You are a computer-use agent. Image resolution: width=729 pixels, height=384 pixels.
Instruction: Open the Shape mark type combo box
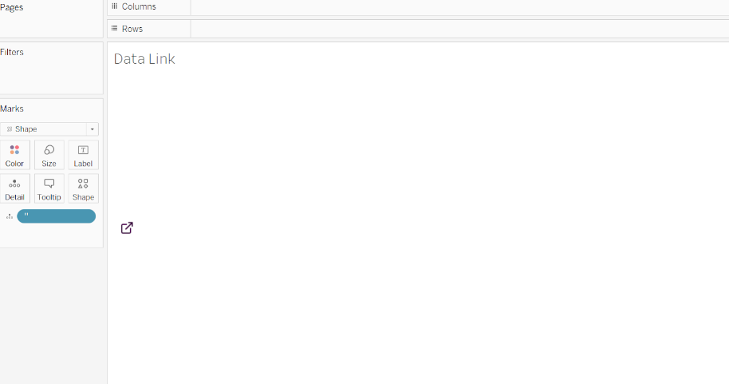tap(49, 129)
